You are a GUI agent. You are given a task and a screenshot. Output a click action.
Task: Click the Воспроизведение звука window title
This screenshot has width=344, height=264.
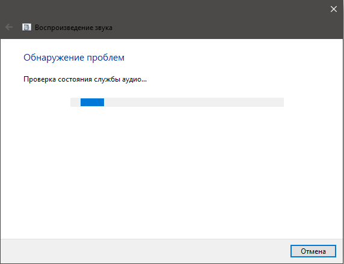(x=73, y=28)
